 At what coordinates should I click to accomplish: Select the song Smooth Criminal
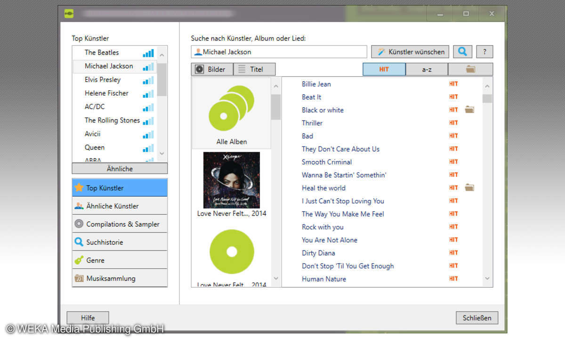click(327, 162)
